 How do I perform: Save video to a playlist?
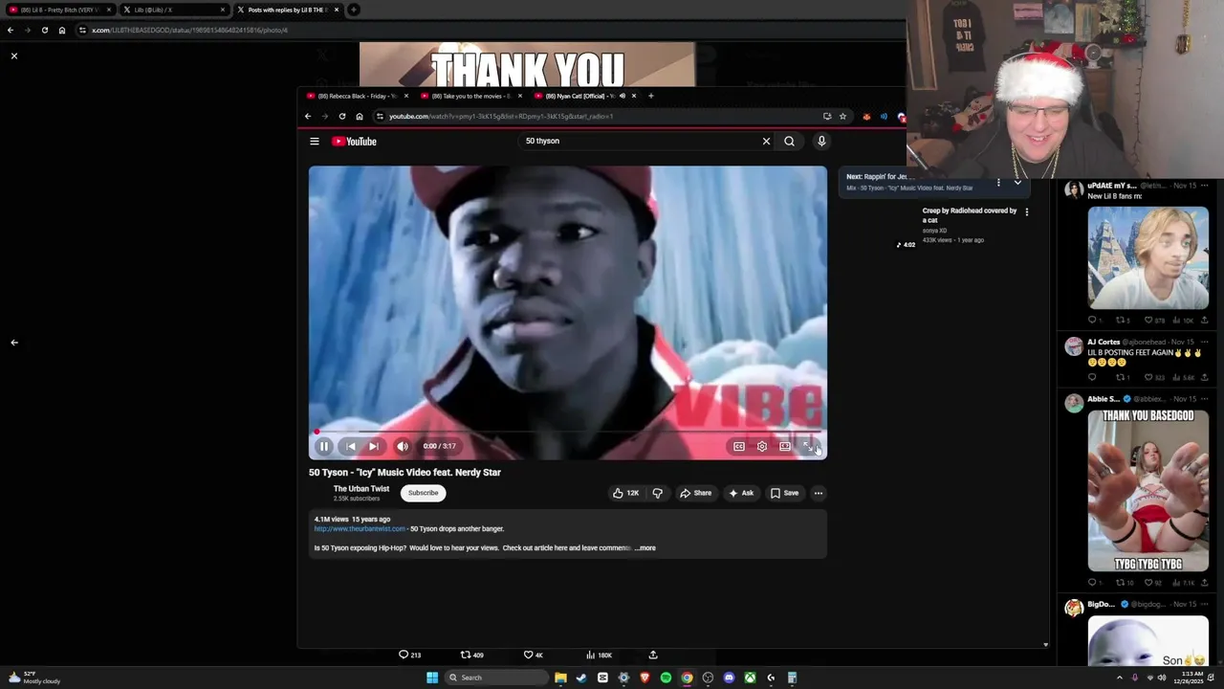click(784, 493)
